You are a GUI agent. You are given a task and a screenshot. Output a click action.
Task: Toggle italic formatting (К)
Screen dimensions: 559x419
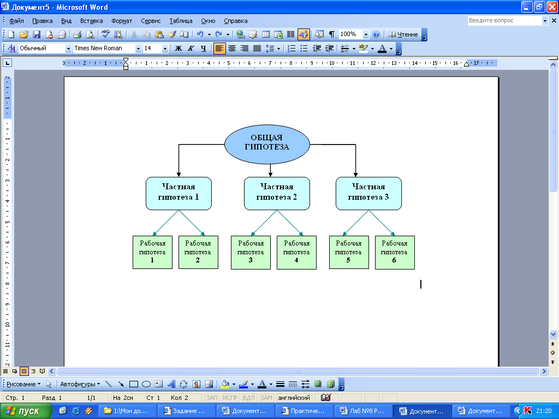point(191,49)
